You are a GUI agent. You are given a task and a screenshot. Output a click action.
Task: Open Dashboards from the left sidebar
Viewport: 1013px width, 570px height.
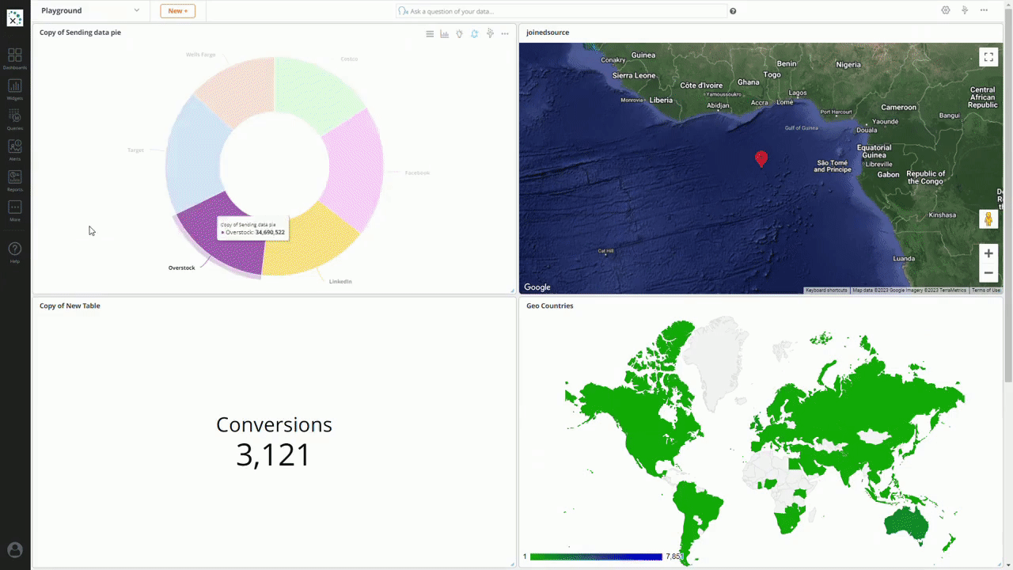(x=14, y=58)
